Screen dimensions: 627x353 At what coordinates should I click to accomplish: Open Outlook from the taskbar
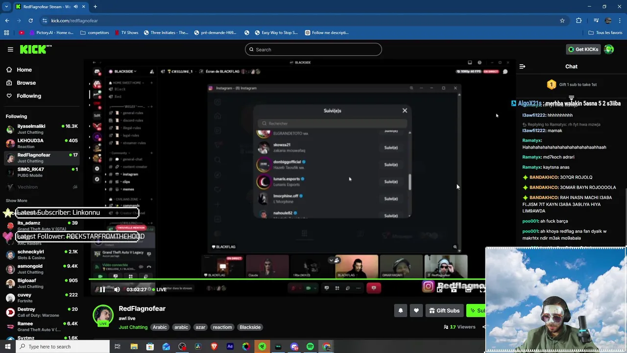point(166,347)
